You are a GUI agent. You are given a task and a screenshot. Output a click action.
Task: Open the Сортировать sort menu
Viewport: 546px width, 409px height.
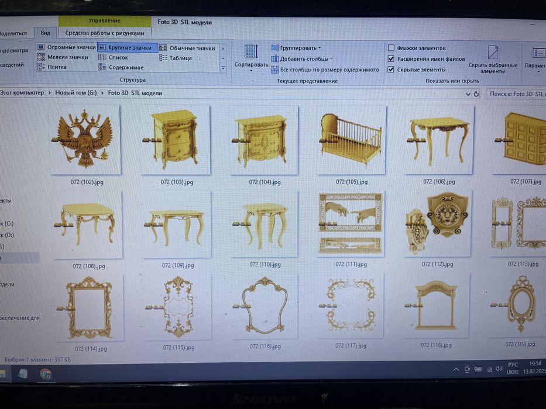point(251,57)
